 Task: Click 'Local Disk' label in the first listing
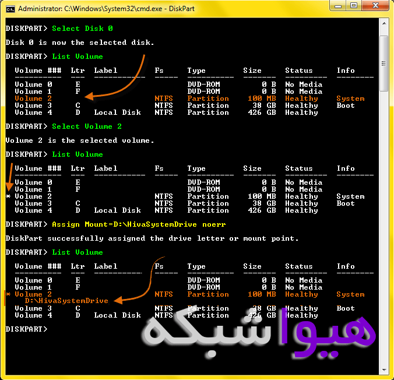[x=117, y=112]
